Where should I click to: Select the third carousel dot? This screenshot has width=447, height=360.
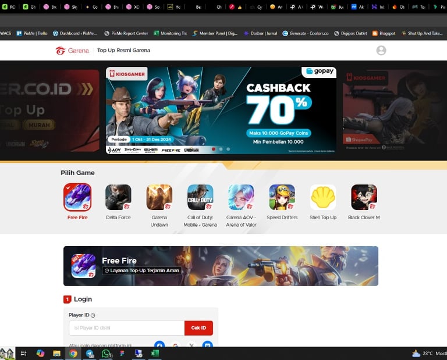(x=228, y=149)
